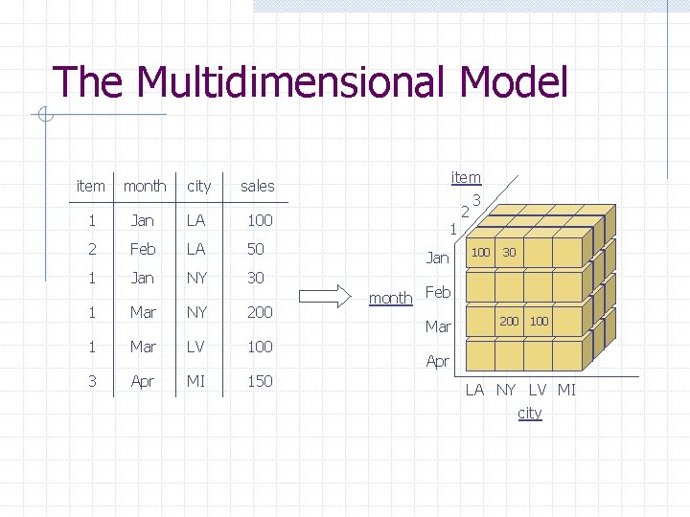Viewport: 690px width, 517px height.
Task: Click sales value 50 in the table
Action: point(255,249)
